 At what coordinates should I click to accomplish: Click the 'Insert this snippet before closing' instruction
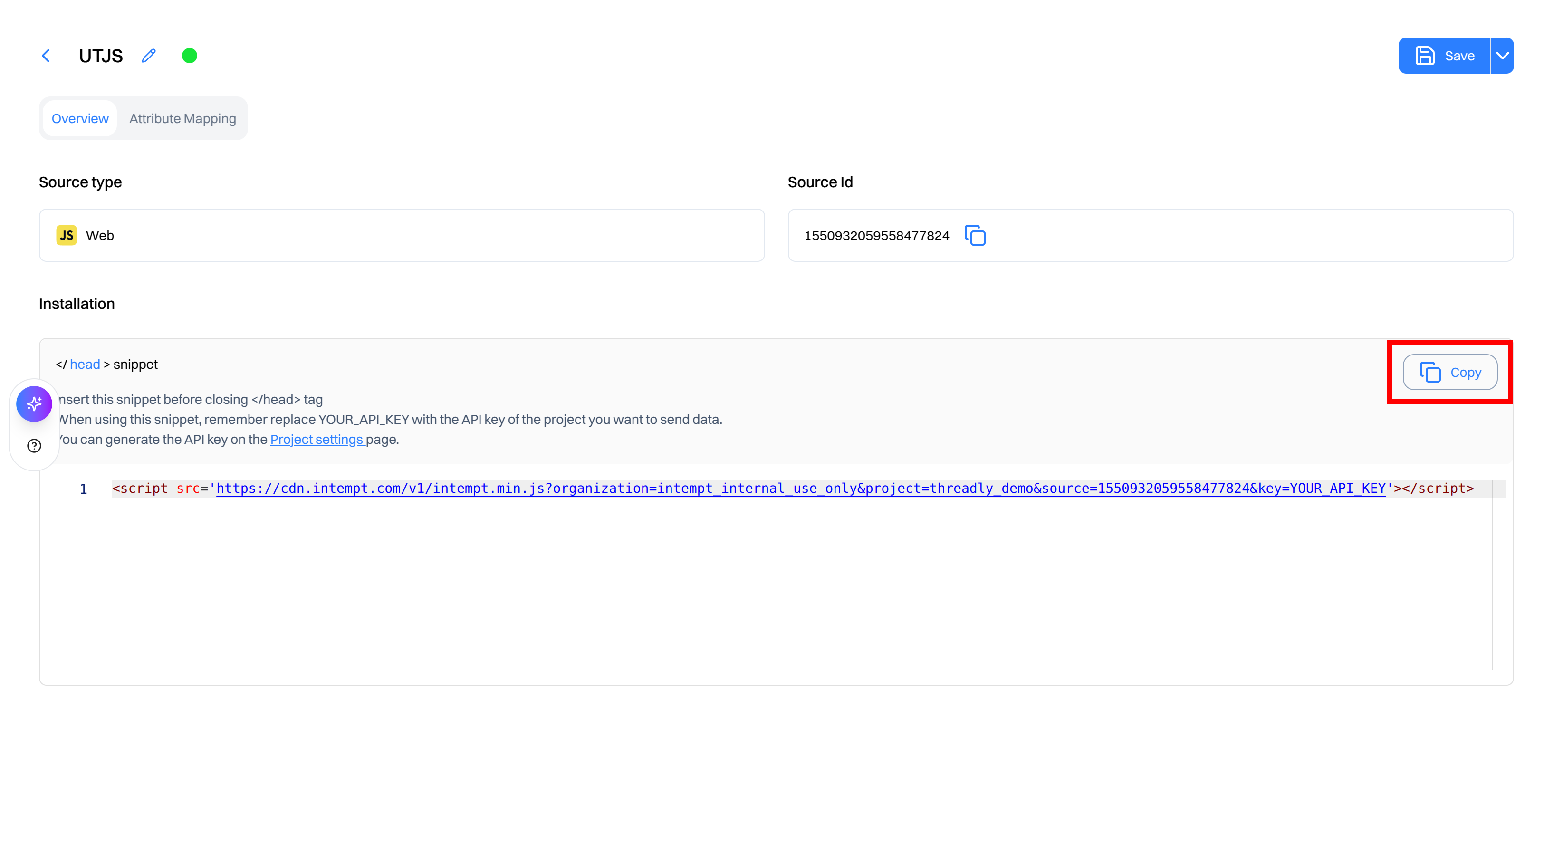click(x=190, y=400)
